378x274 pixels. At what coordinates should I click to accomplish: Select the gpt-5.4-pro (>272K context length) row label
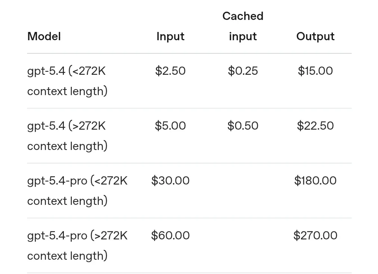[77, 245]
